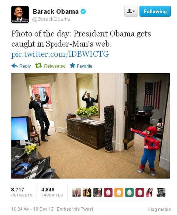Open the Spider-Man photo
The image size is (177, 215).
pos(90,126)
